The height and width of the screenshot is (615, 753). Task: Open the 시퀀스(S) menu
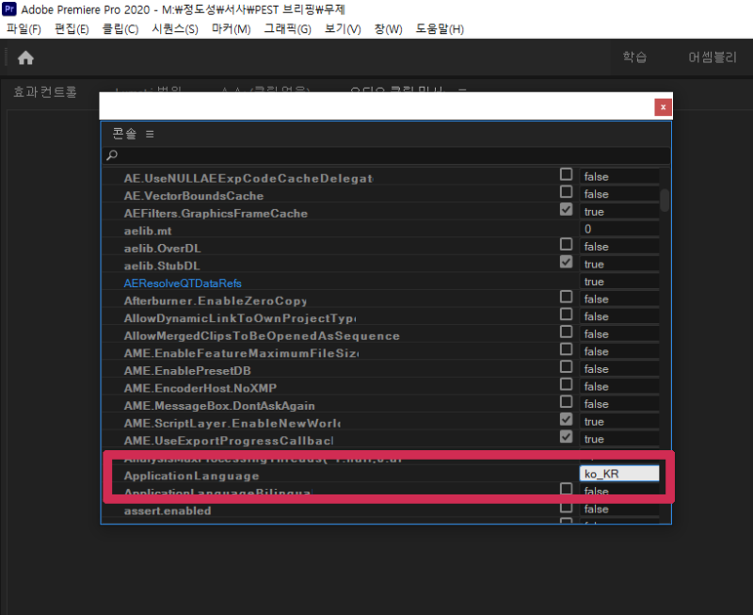pyautogui.click(x=175, y=29)
